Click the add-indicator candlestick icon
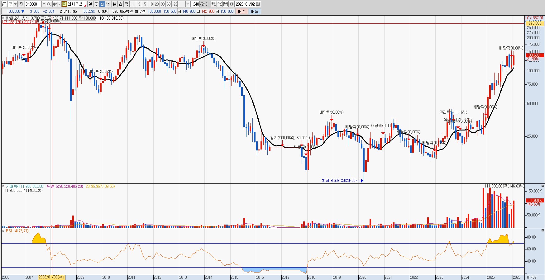 pos(213,4)
